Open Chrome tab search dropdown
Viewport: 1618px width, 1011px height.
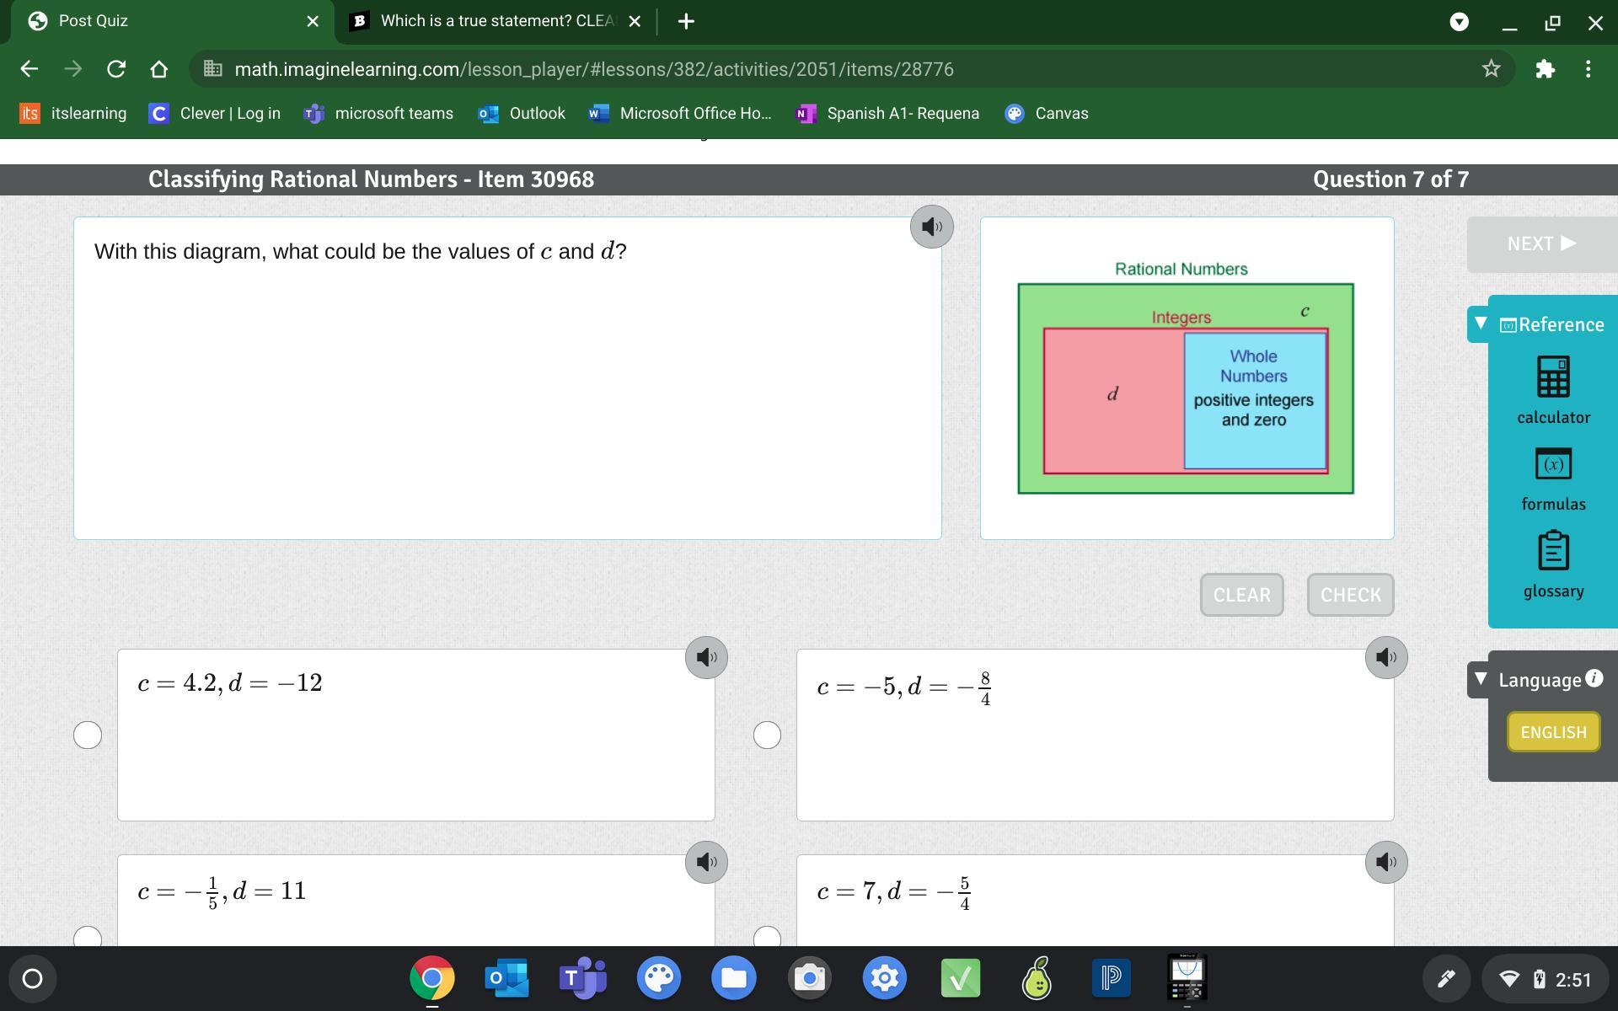coord(1459,22)
